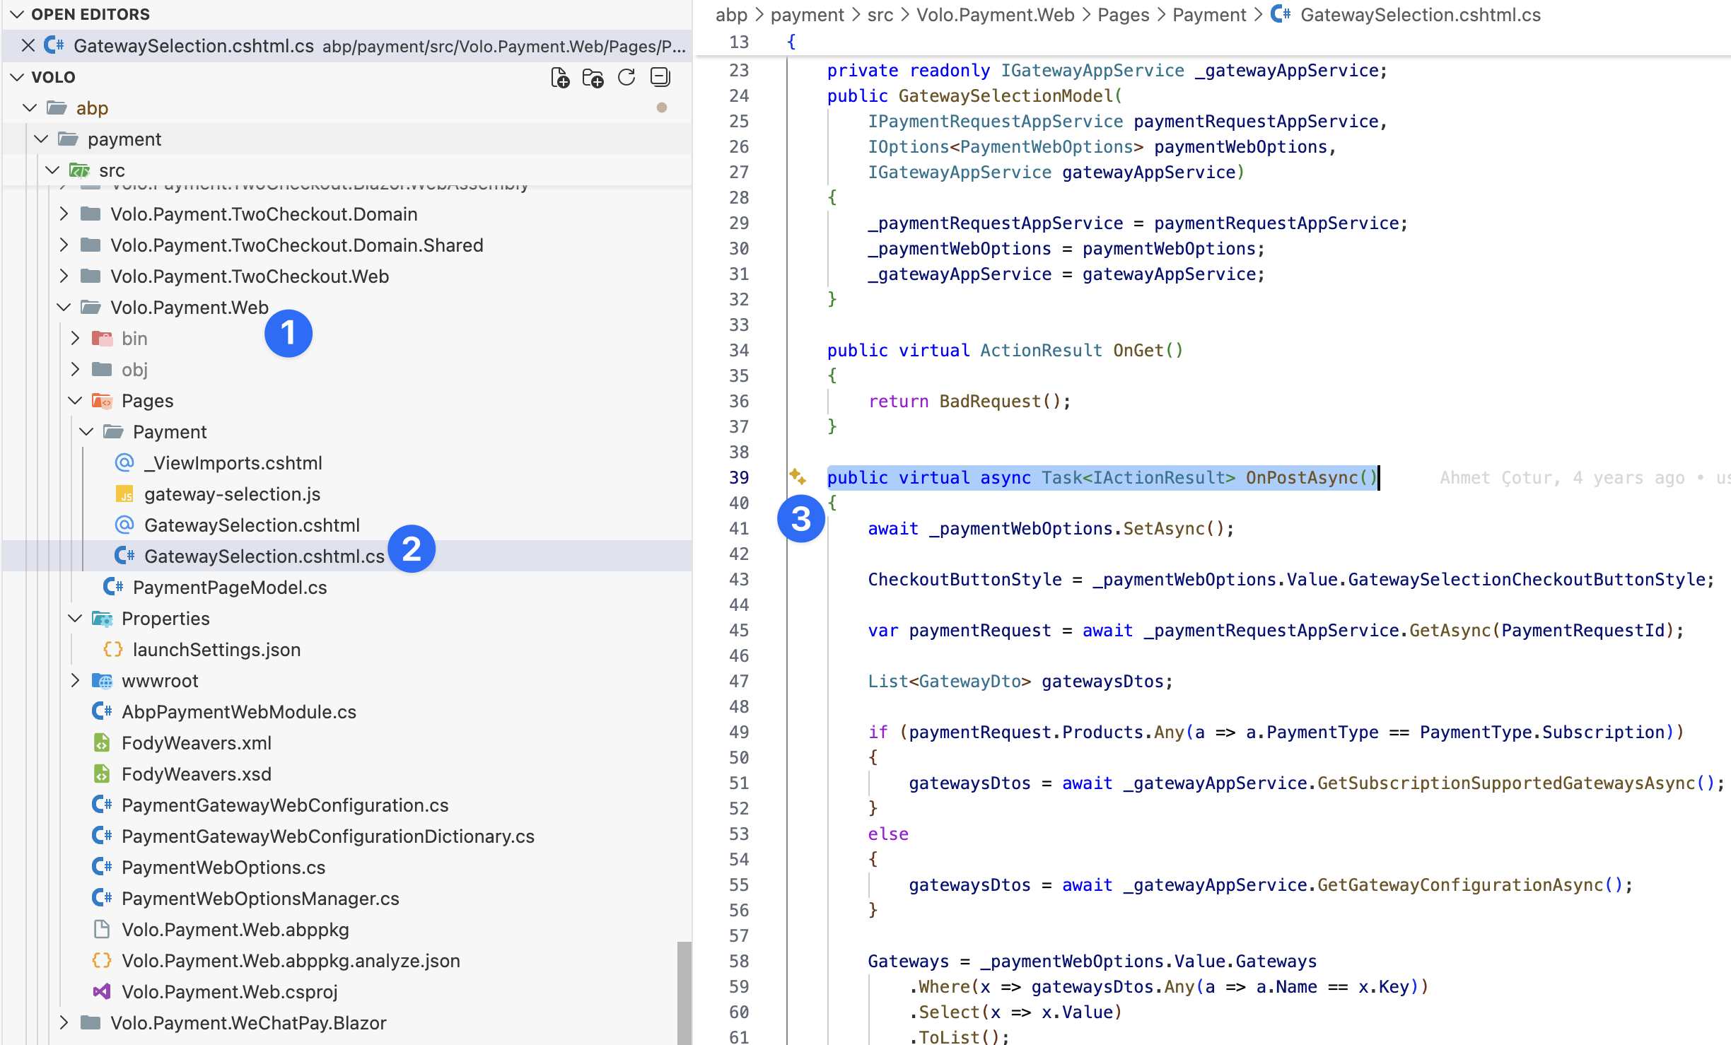Click the New Folder icon in explorer header

click(x=593, y=77)
